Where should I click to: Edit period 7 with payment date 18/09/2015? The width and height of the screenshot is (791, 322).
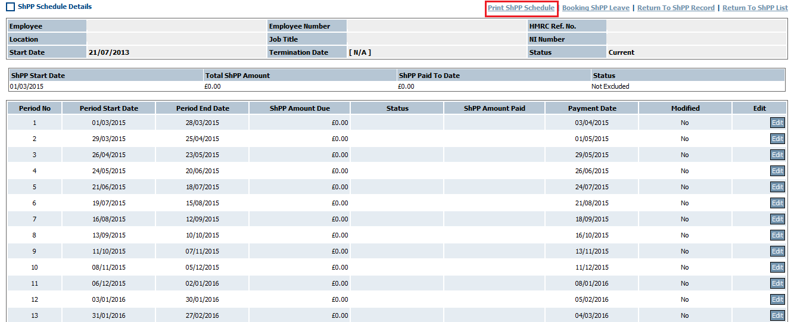[777, 219]
